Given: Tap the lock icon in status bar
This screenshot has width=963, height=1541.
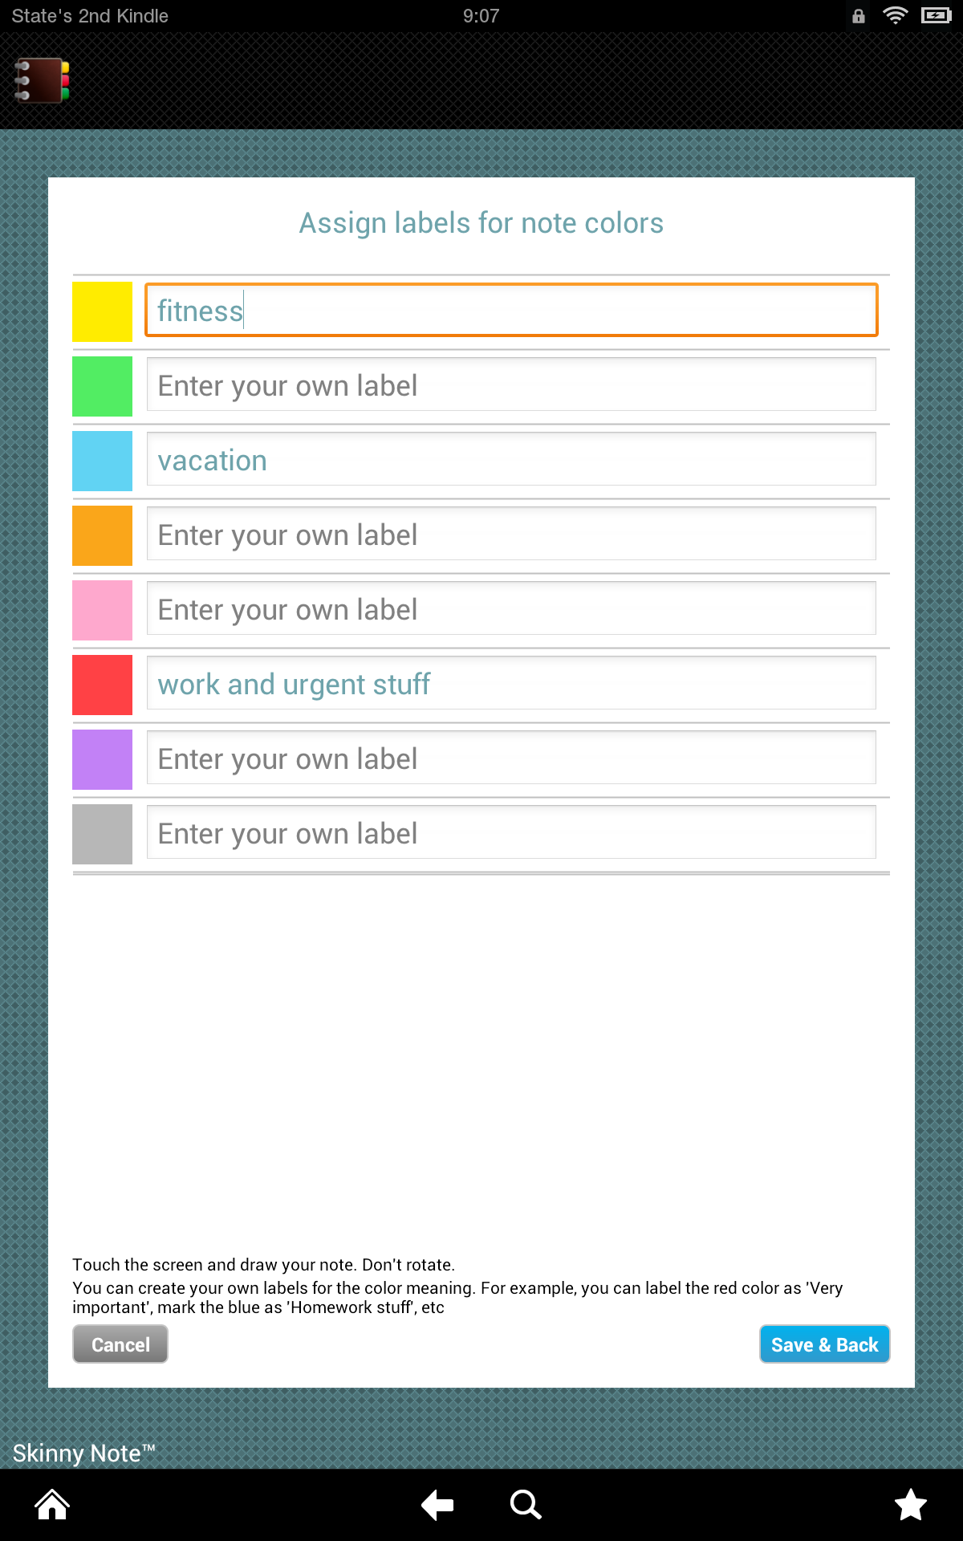Looking at the screenshot, I should coord(857,15).
